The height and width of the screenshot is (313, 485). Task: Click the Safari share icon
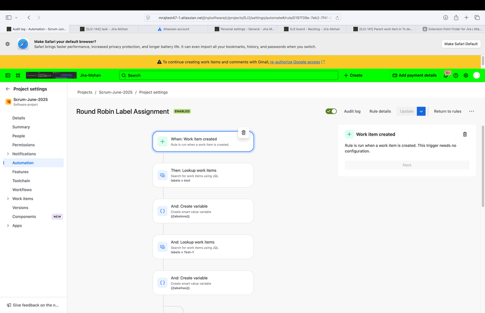pyautogui.click(x=456, y=17)
